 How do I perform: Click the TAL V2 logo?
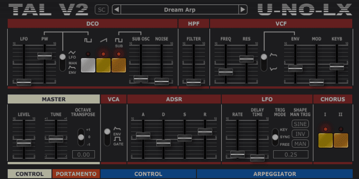[x=48, y=9]
